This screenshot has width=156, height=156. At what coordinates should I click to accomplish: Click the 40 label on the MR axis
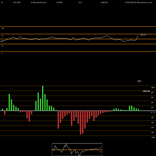pos(152,103)
